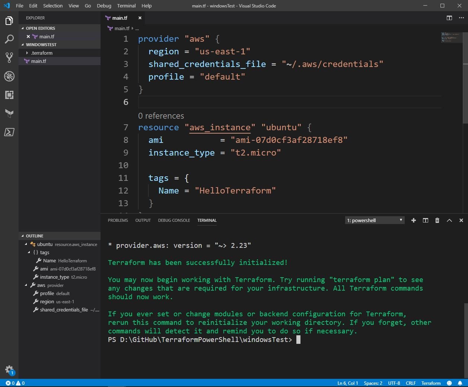The width and height of the screenshot is (468, 387).
Task: Click the editor minimap preview
Action: point(452,37)
